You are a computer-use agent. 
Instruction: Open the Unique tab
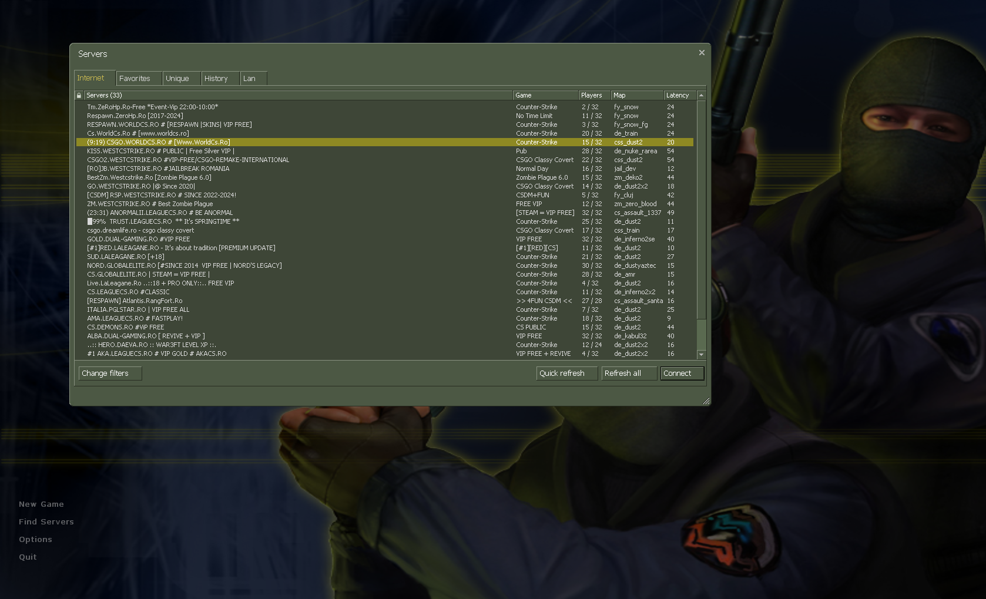click(177, 79)
